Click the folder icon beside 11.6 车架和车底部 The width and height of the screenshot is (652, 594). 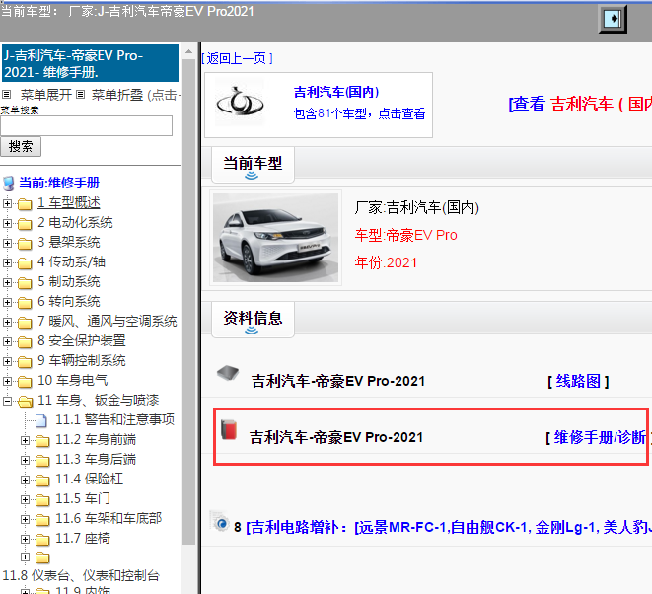coord(42,520)
